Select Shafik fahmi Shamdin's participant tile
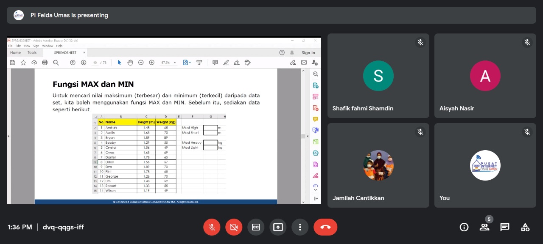 pos(378,76)
